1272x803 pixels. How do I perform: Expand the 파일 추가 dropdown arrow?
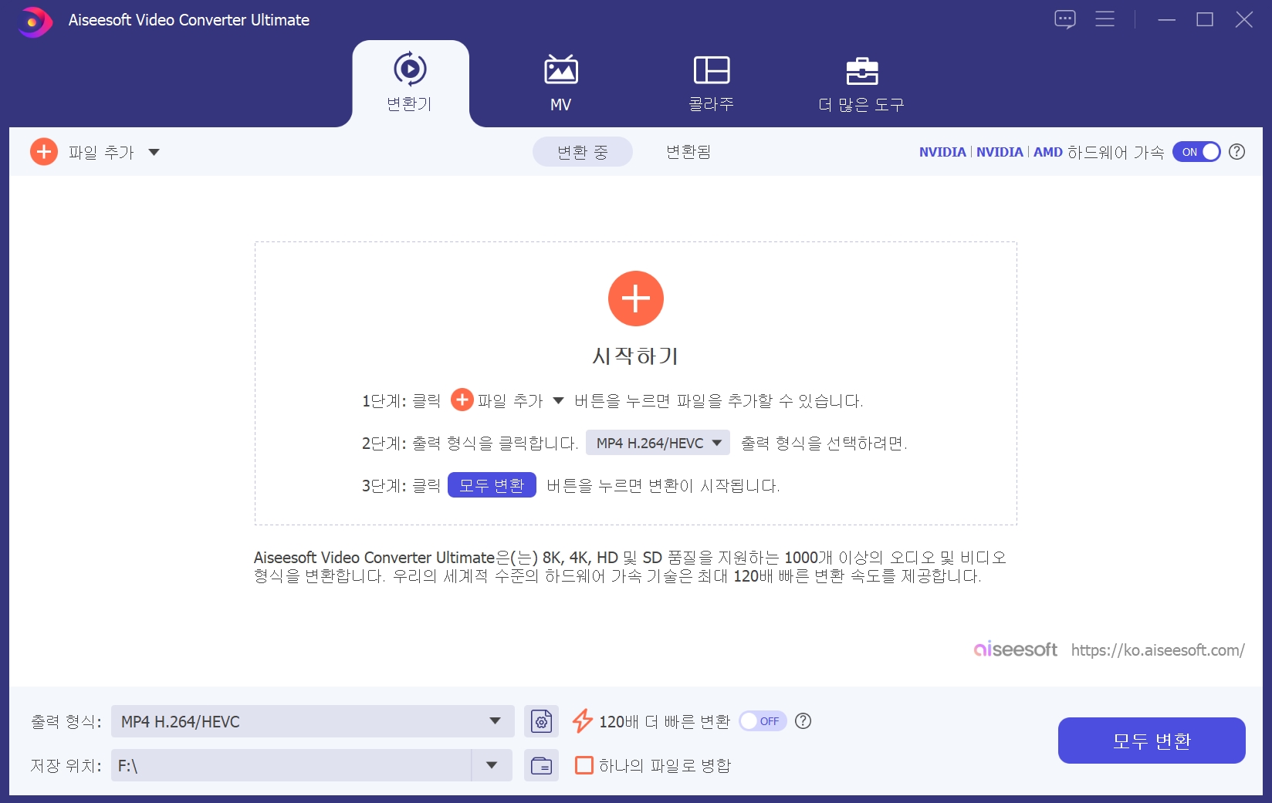[x=154, y=152]
